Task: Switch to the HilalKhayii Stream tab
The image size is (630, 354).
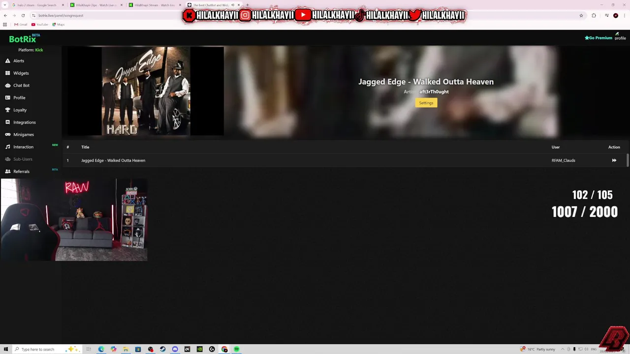Action: (155, 5)
